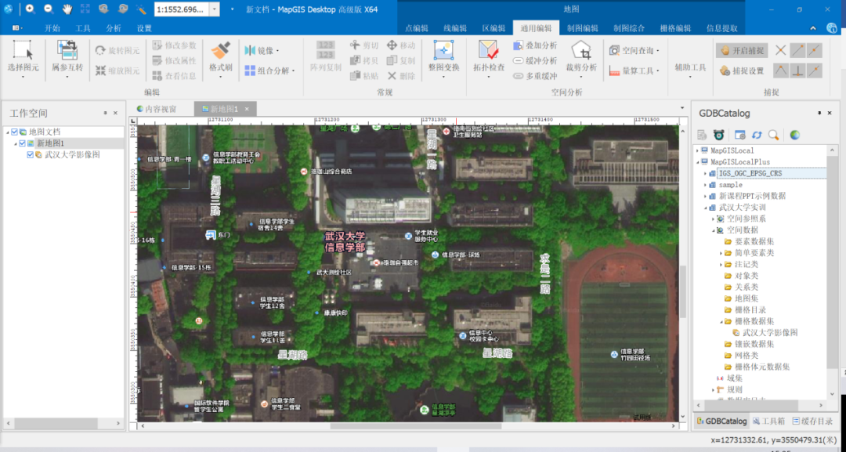Click the magic wand icon in title bar

coord(141,9)
